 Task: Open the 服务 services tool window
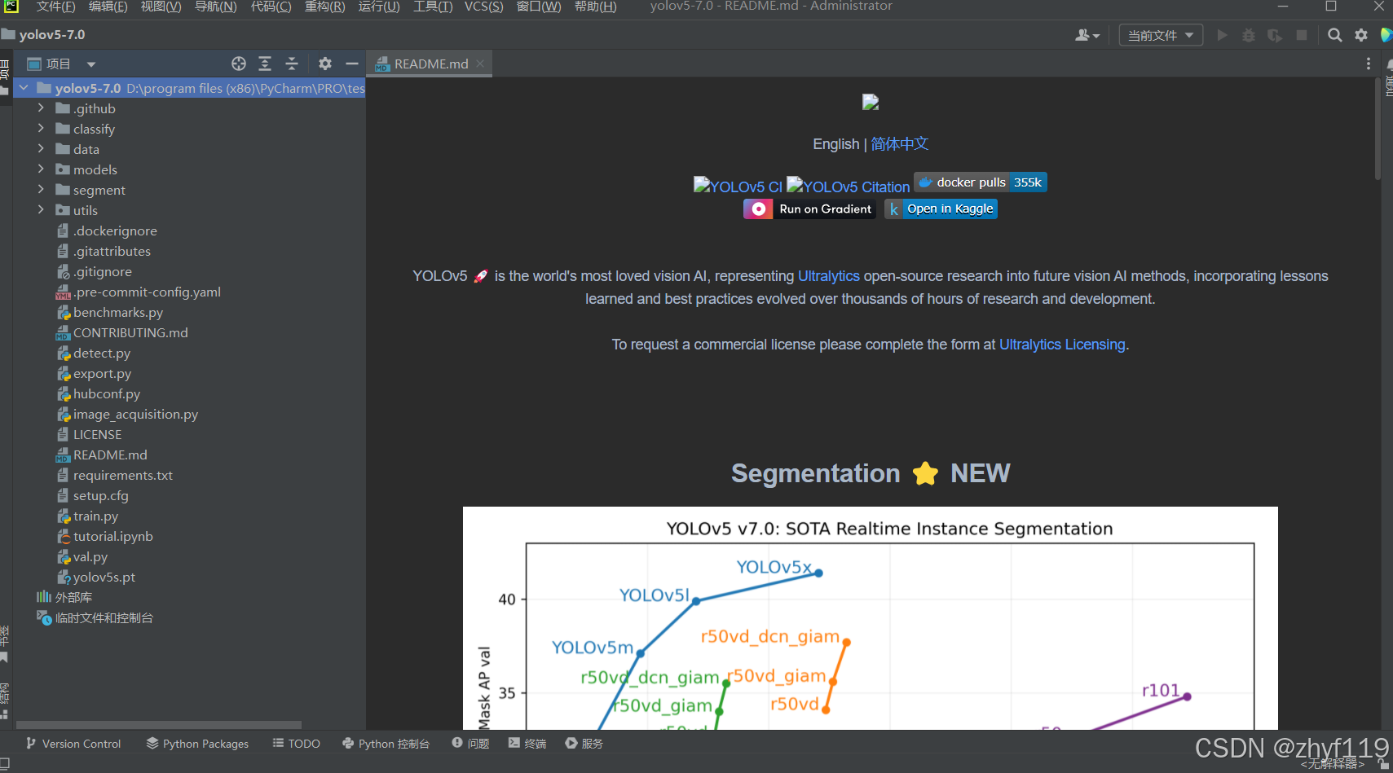tap(584, 744)
